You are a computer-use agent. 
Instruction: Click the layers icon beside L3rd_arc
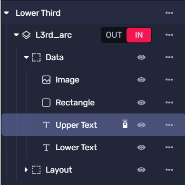point(26,35)
